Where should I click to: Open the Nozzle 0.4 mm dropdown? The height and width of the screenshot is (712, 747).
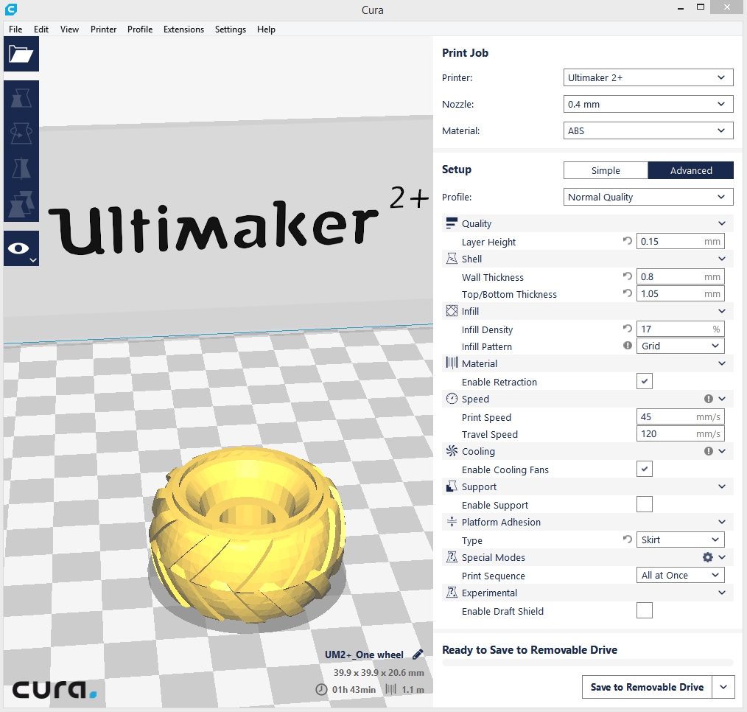tap(648, 104)
